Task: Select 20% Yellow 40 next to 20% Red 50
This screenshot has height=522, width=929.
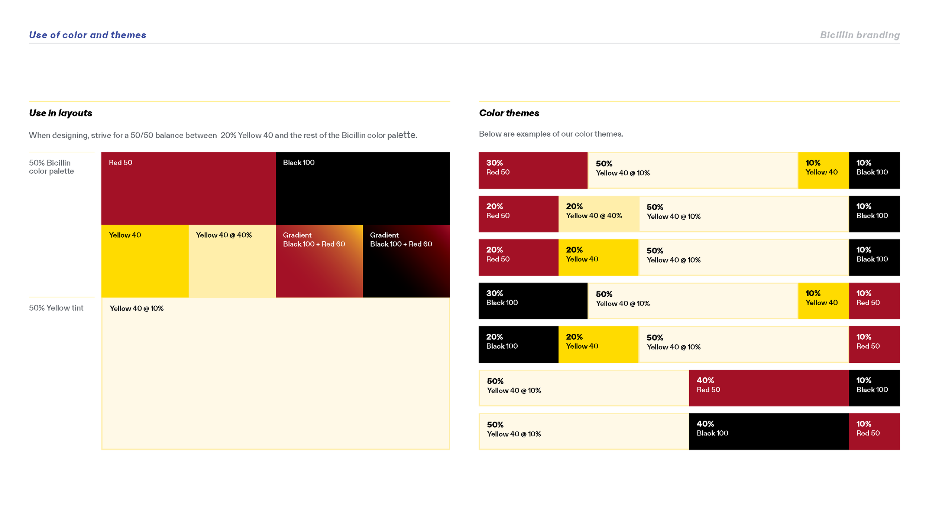Action: click(x=598, y=257)
